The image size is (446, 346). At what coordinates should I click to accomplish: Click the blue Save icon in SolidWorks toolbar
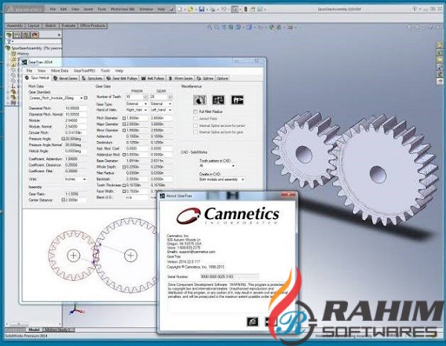tap(201, 9)
